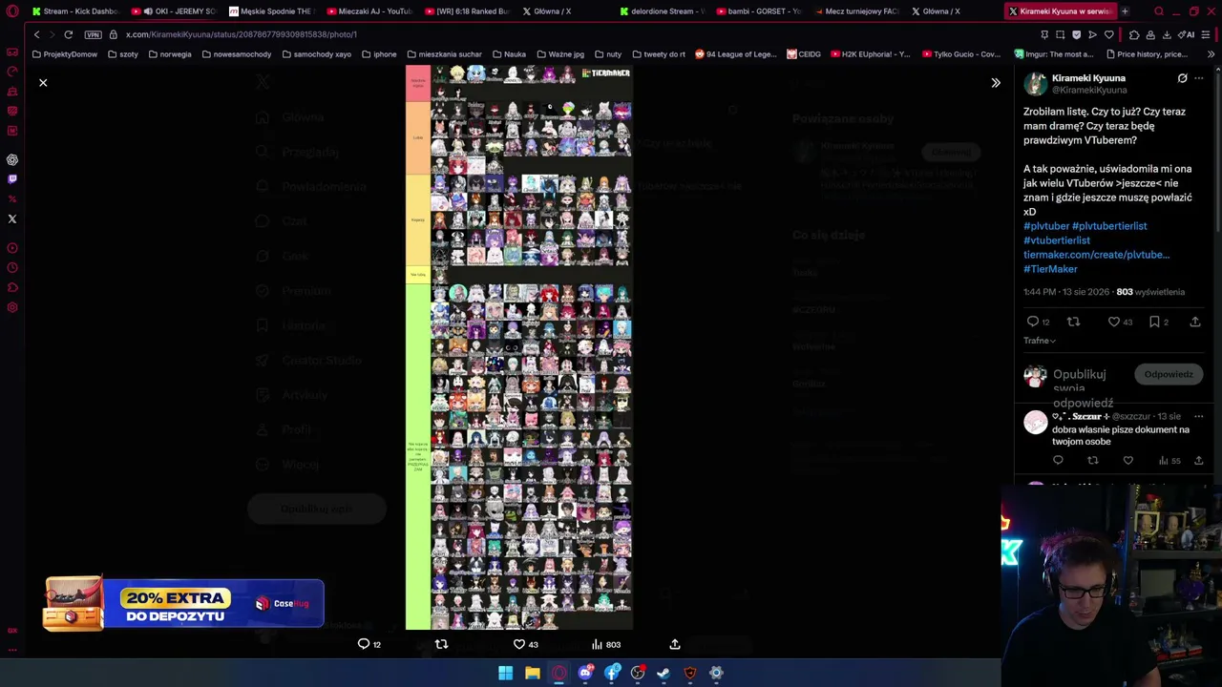This screenshot has height=687, width=1222.
Task: Close the photo viewer with the X
Action: [43, 83]
